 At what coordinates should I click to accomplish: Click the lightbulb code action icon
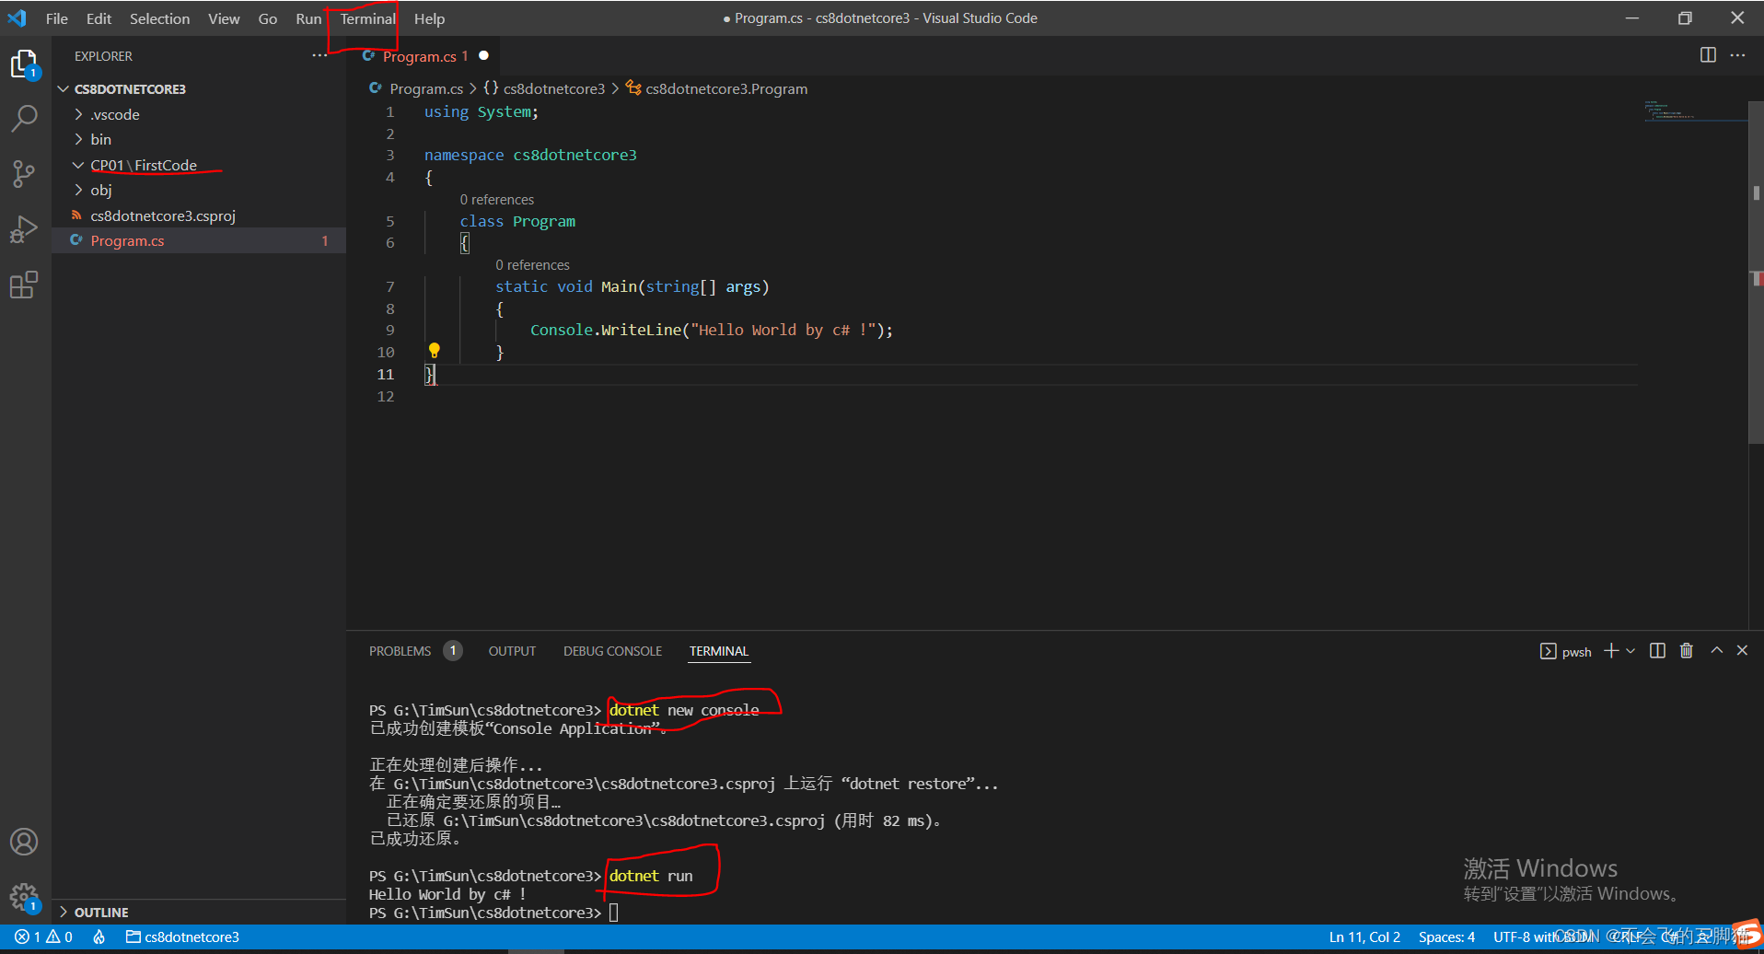tap(435, 351)
